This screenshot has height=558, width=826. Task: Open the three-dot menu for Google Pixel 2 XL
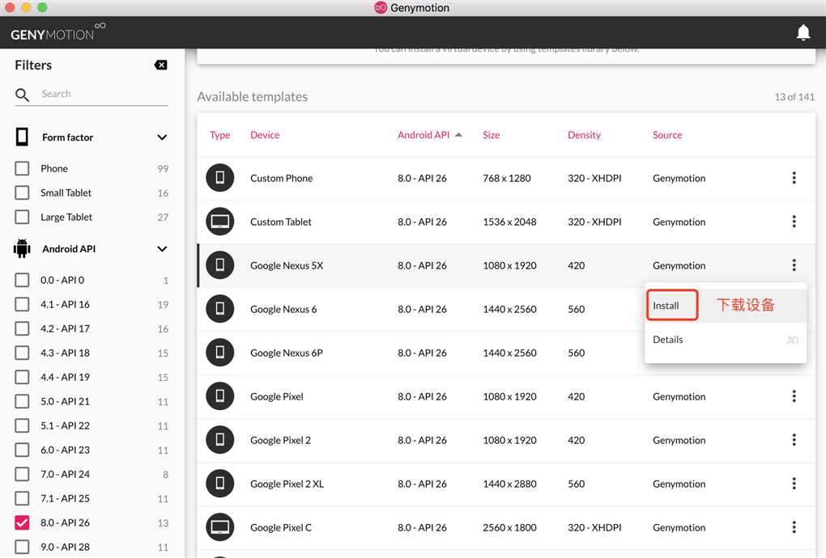[x=794, y=484]
